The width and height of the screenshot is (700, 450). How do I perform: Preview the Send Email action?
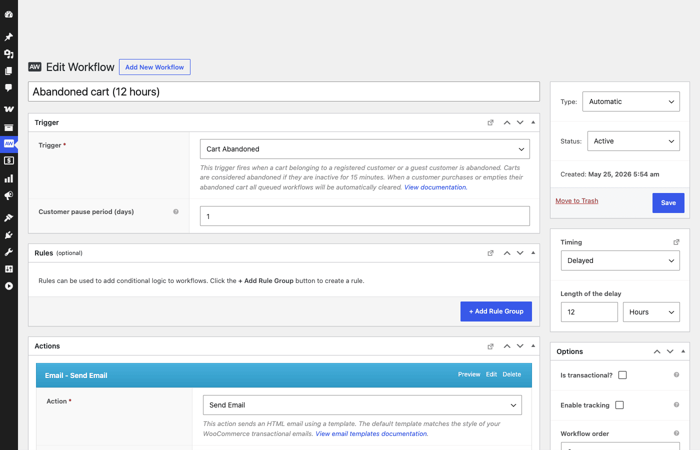(x=469, y=374)
